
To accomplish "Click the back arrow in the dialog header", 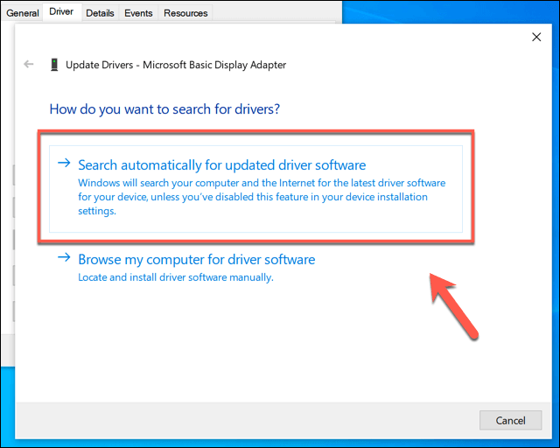I will [29, 65].
